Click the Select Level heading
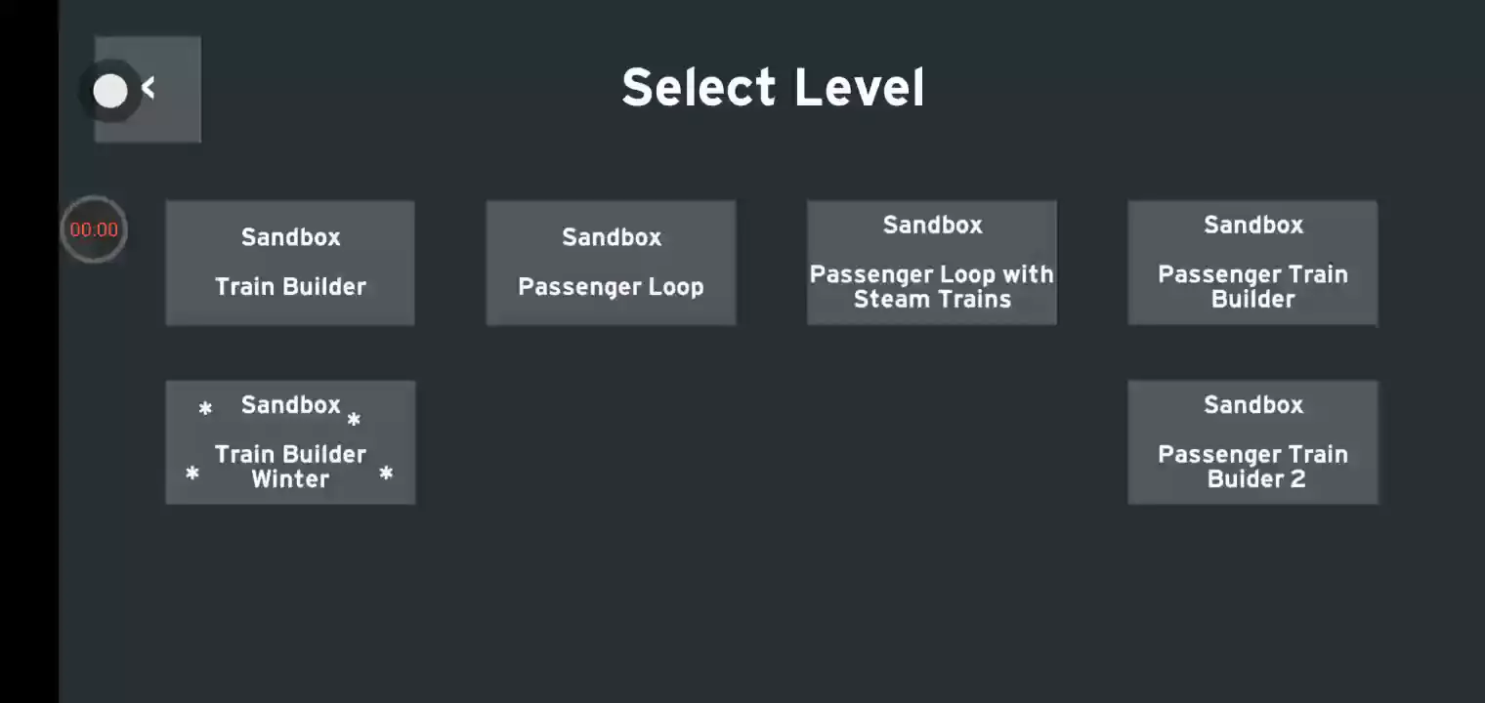Image resolution: width=1485 pixels, height=703 pixels. 773,88
